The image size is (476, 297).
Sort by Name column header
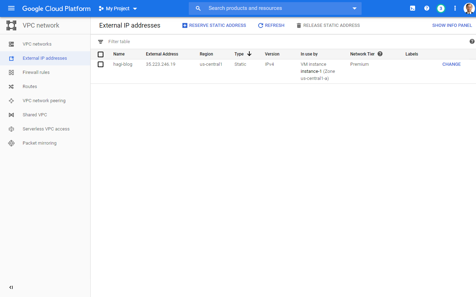click(x=119, y=54)
